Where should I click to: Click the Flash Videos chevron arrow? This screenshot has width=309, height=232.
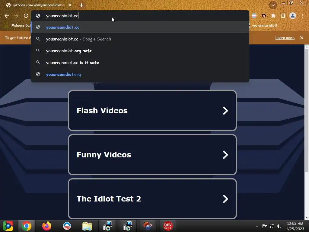[x=225, y=111]
